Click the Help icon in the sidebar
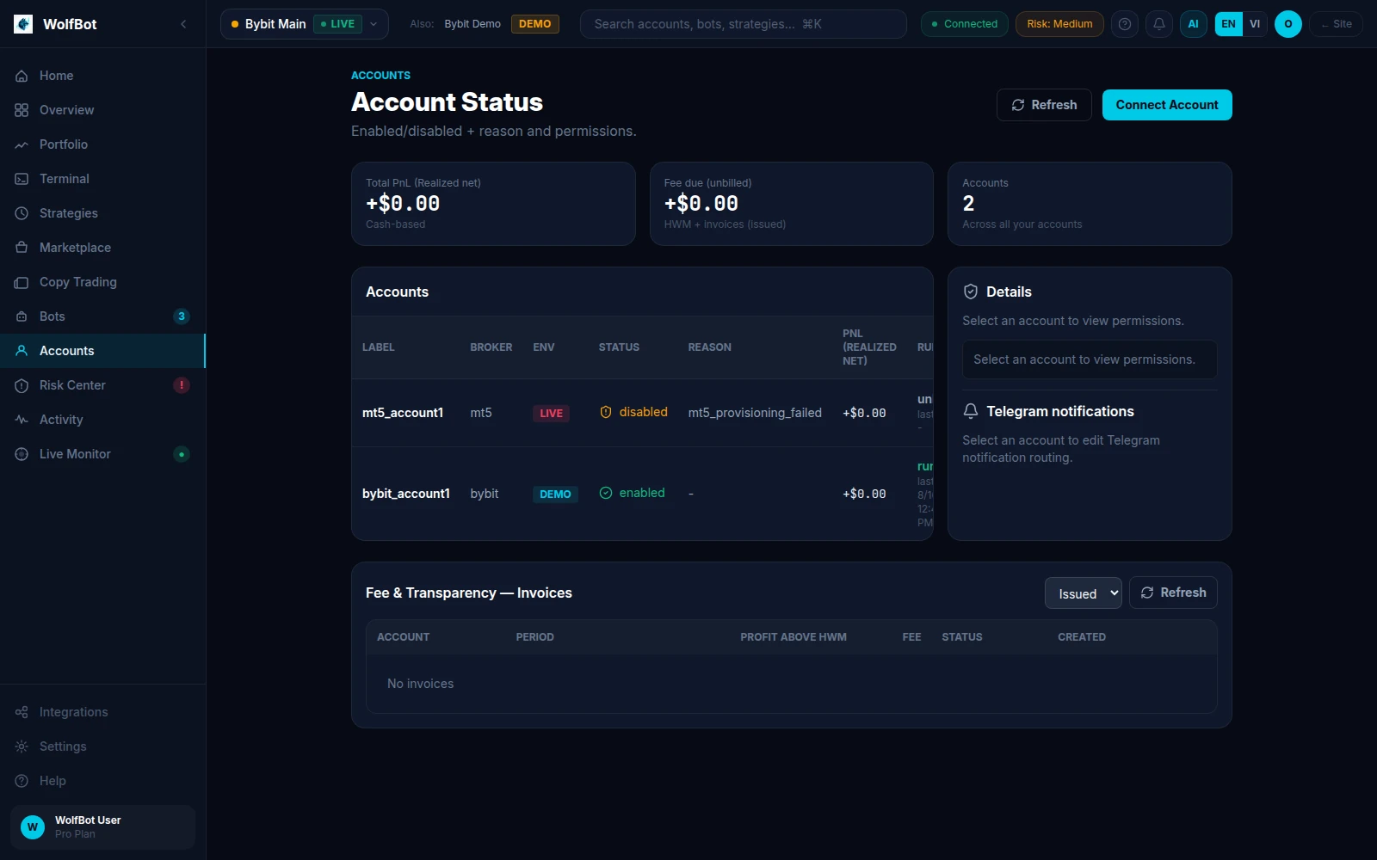Viewport: 1377px width, 860px height. click(22, 781)
